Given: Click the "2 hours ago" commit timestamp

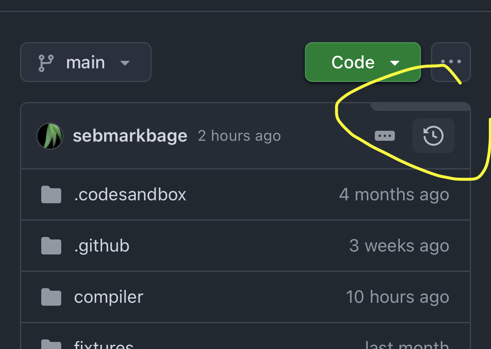Looking at the screenshot, I should point(239,136).
